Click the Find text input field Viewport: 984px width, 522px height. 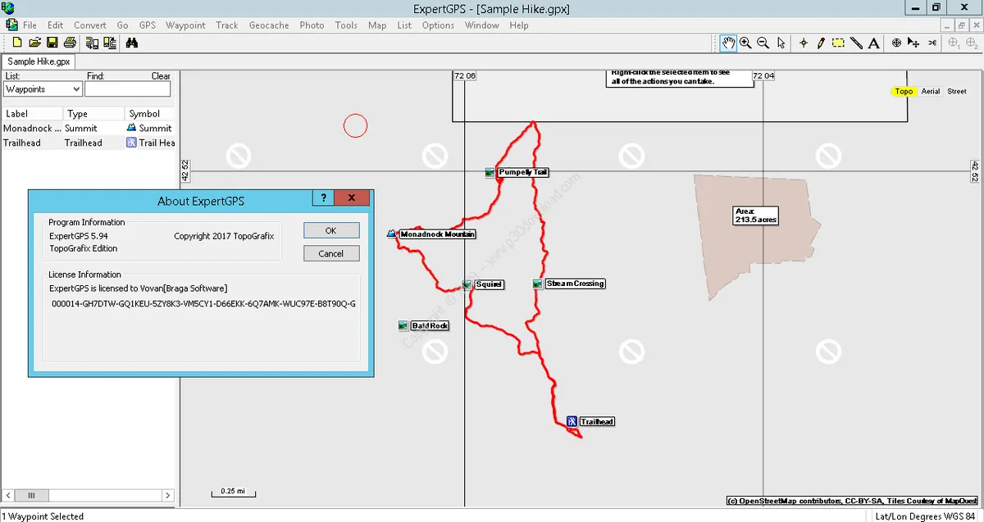pos(128,89)
